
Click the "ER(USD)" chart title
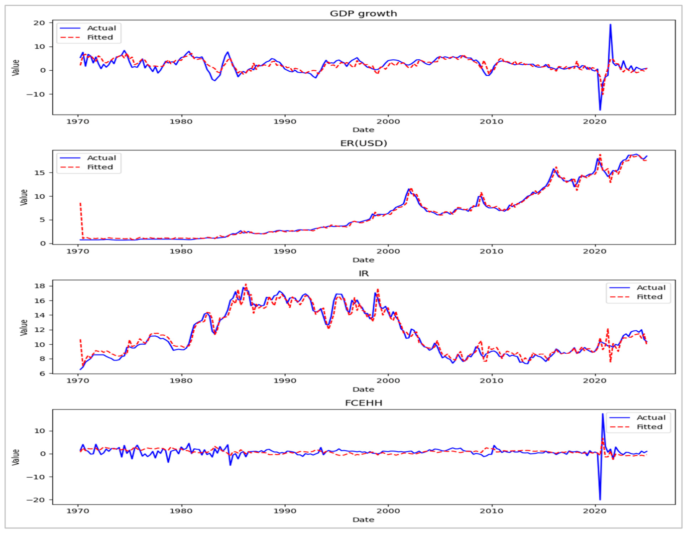(363, 143)
